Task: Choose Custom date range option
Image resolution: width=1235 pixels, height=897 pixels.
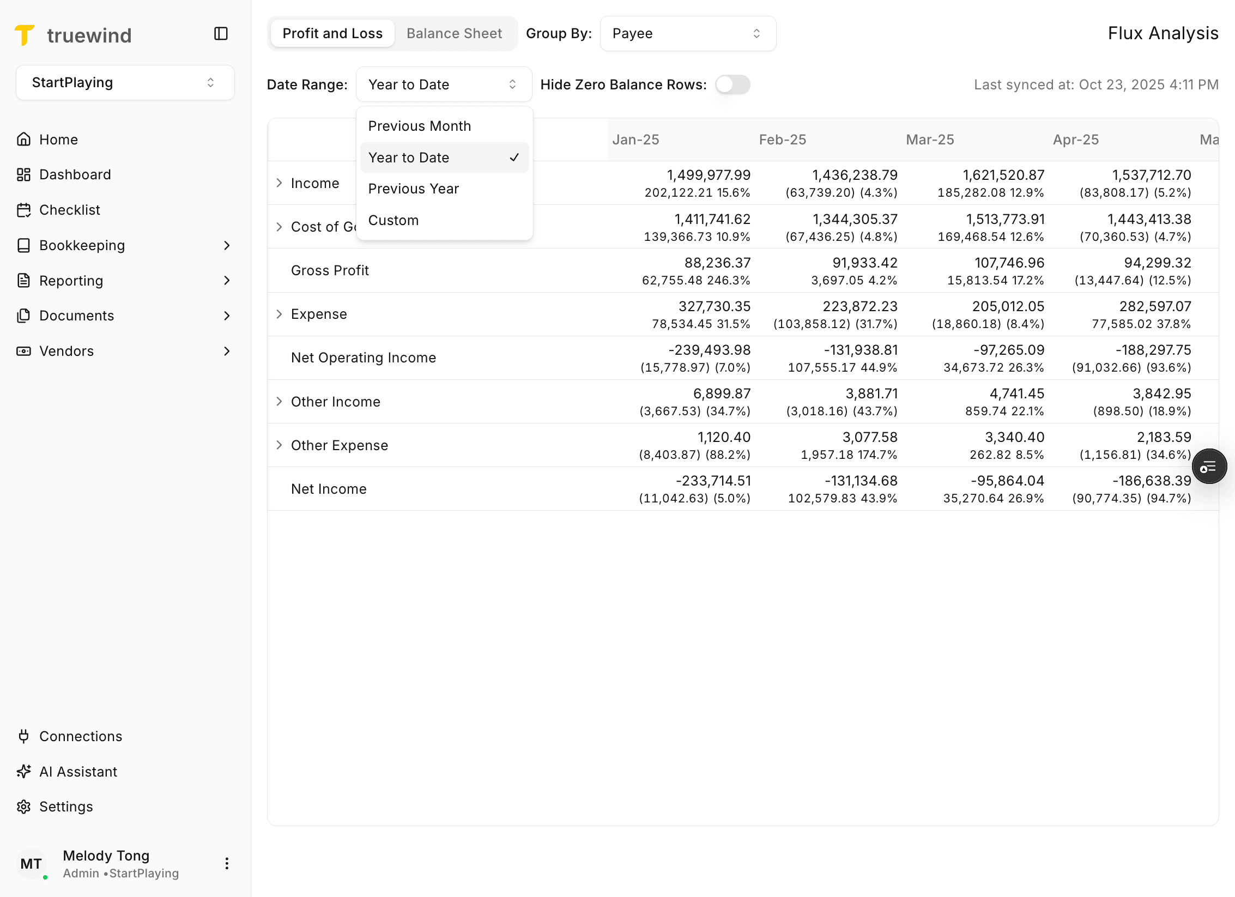Action: tap(393, 220)
